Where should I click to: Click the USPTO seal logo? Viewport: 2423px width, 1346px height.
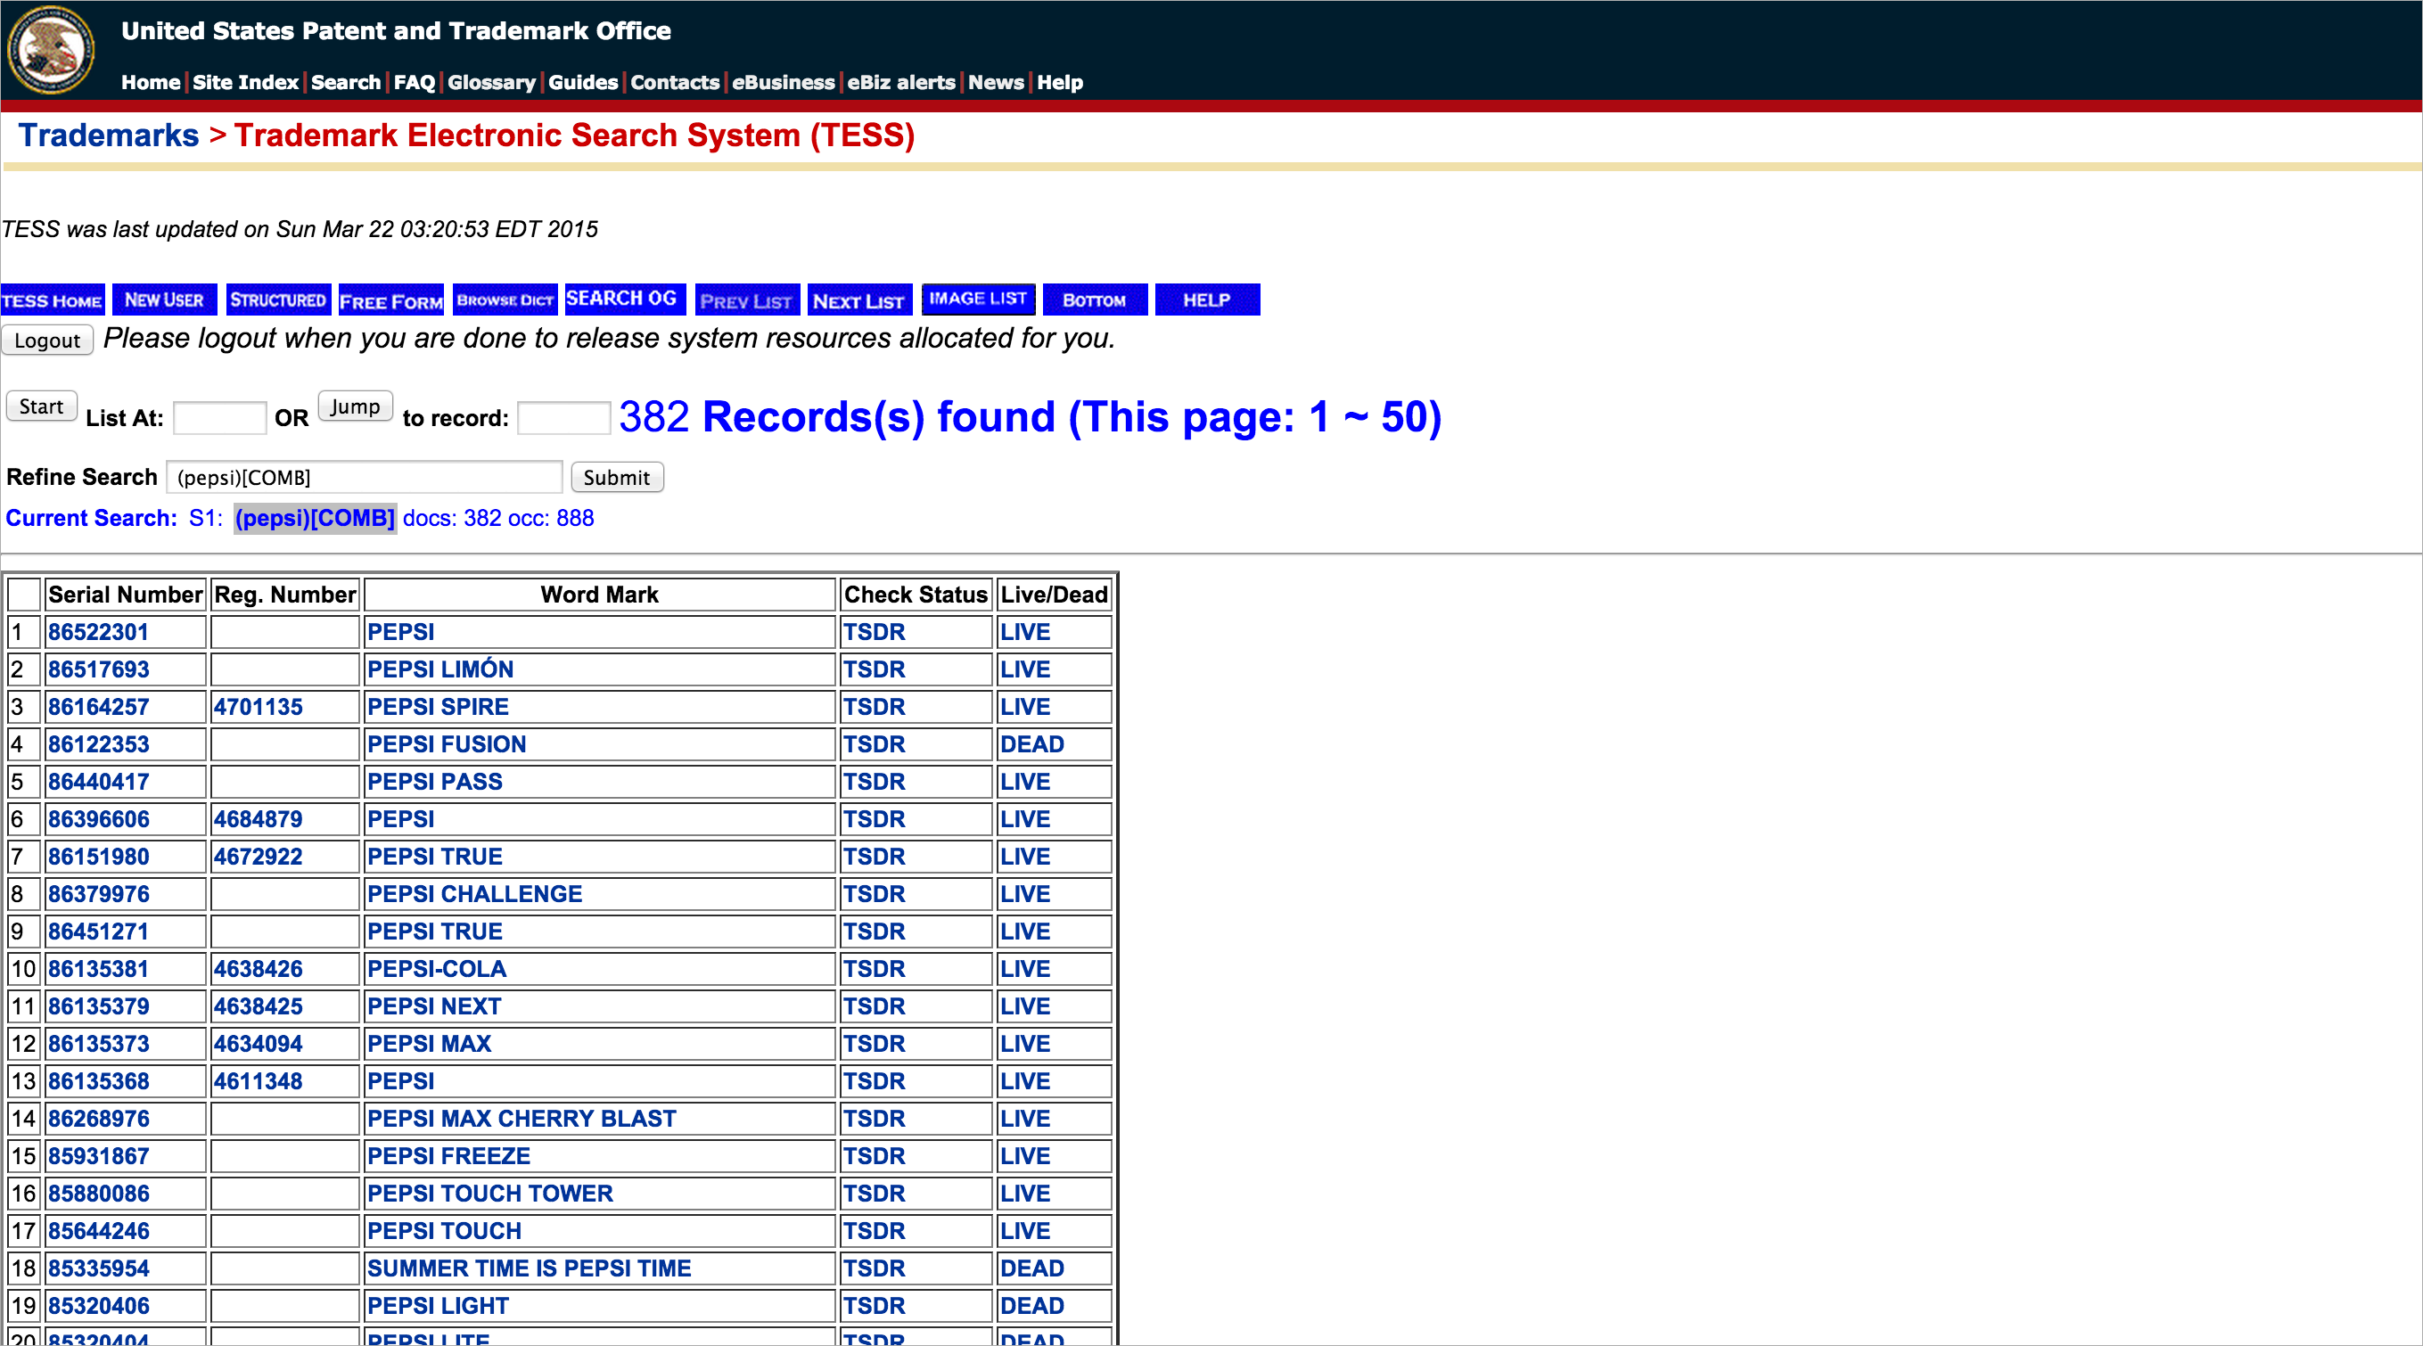pyautogui.click(x=51, y=49)
